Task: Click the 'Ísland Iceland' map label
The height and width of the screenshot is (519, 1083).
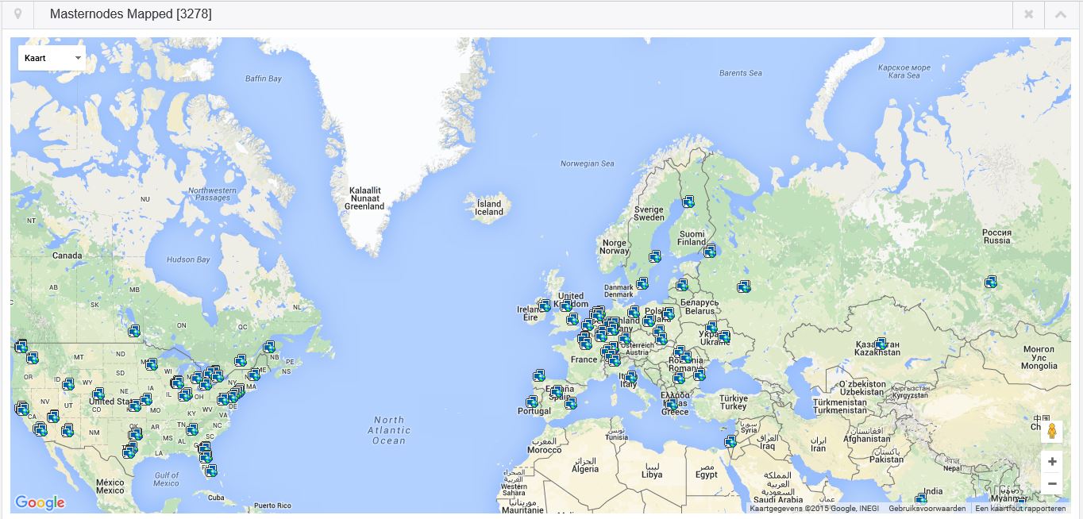Action: tap(489, 208)
